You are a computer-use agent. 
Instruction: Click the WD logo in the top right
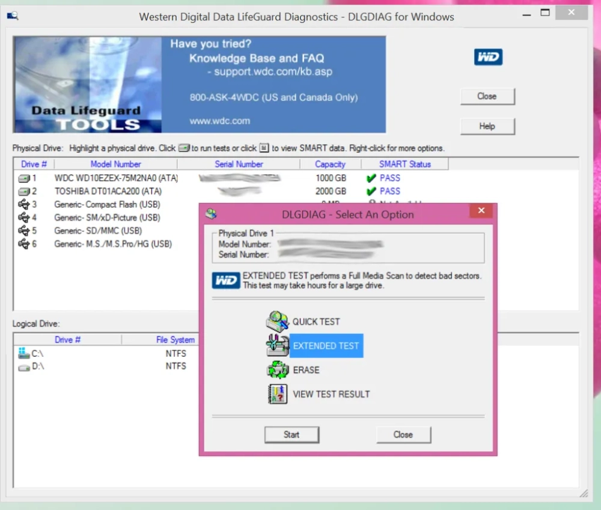click(488, 57)
